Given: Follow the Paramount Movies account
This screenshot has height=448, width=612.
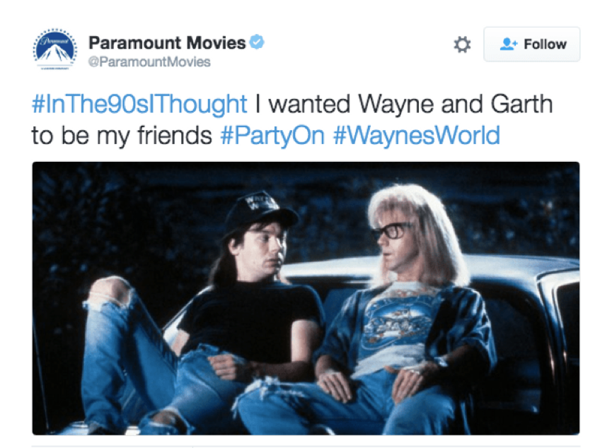Looking at the screenshot, I should click(531, 44).
